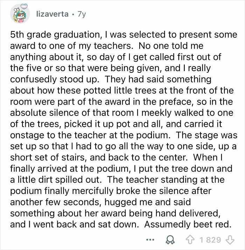Click the words "Assumedly beet red."

[x=196, y=224]
